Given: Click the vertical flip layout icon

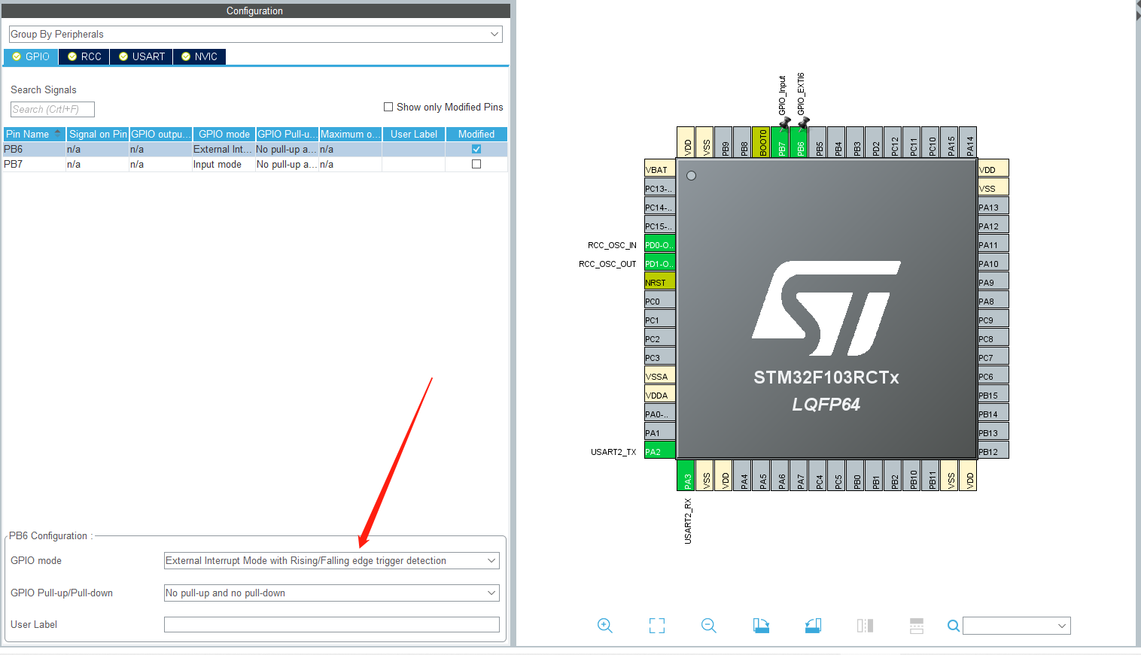Looking at the screenshot, I should pyautogui.click(x=865, y=626).
